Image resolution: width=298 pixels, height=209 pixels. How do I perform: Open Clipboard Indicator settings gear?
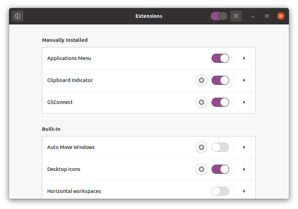pyautogui.click(x=201, y=80)
